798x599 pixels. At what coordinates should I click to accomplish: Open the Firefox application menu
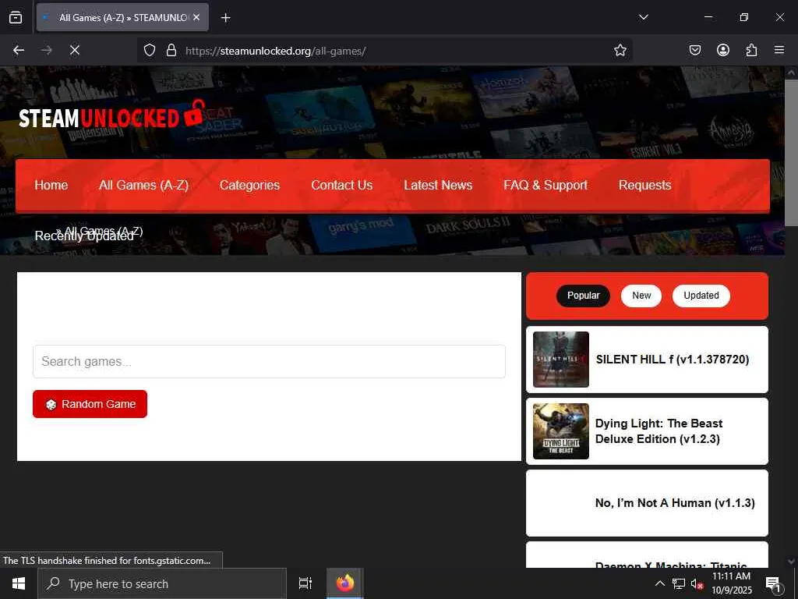pos(779,50)
